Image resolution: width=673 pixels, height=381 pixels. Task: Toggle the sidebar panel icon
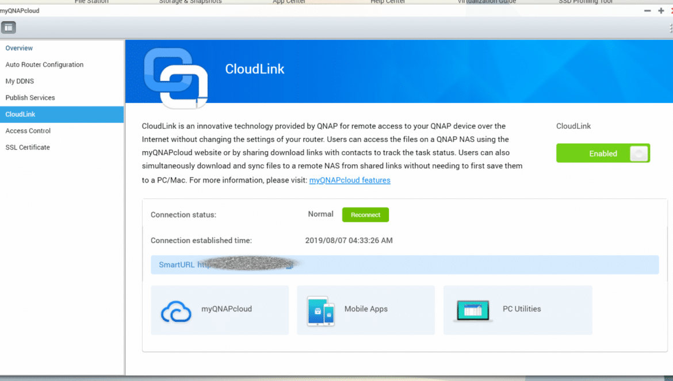tap(8, 28)
